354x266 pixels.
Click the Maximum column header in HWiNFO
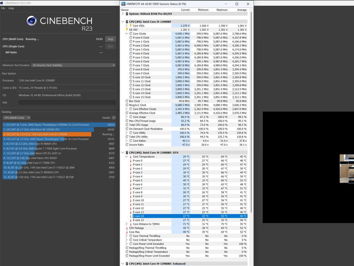(222, 10)
